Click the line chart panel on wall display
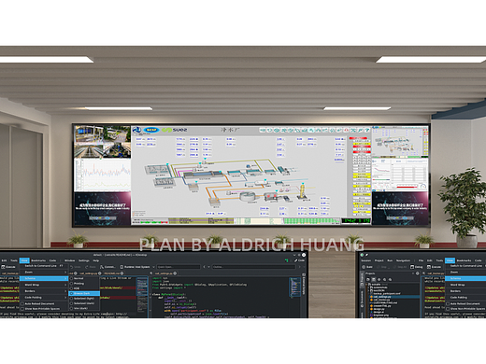The width and height of the screenshot is (486, 364). pyautogui.click(x=102, y=175)
